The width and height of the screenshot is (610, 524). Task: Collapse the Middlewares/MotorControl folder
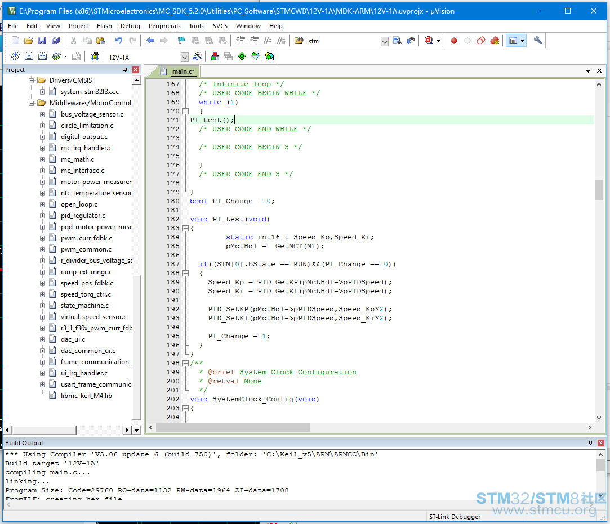coord(31,103)
